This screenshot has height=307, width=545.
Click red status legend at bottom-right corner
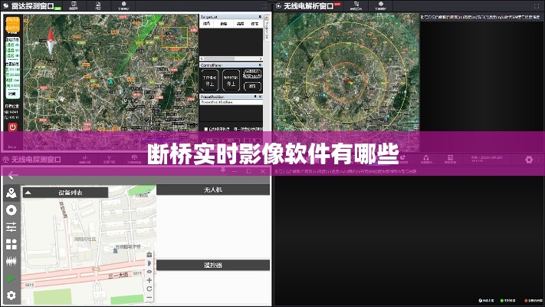coord(534,300)
